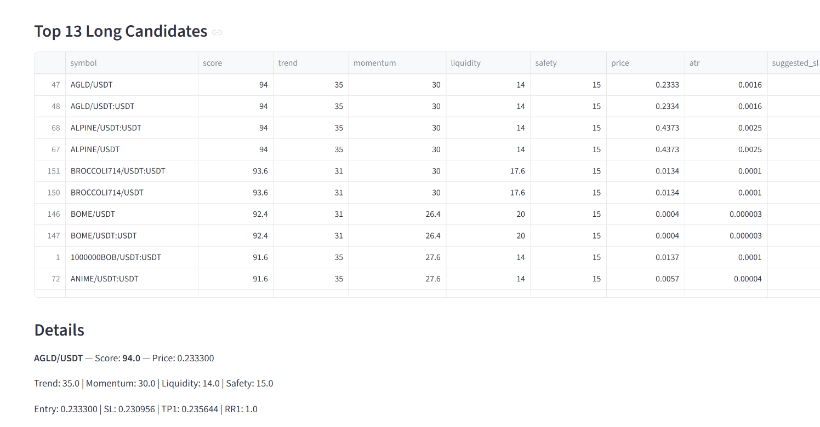Sort by the price column header
The width and height of the screenshot is (820, 427).
(x=620, y=63)
